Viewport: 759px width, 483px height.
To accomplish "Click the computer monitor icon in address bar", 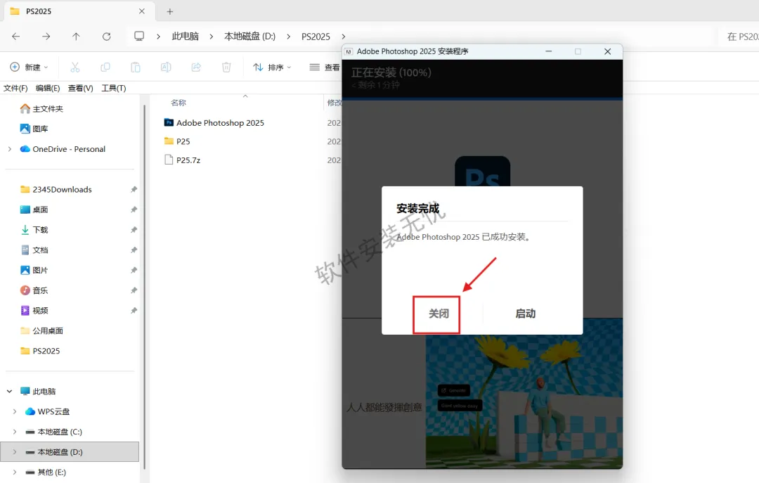I will (x=139, y=37).
